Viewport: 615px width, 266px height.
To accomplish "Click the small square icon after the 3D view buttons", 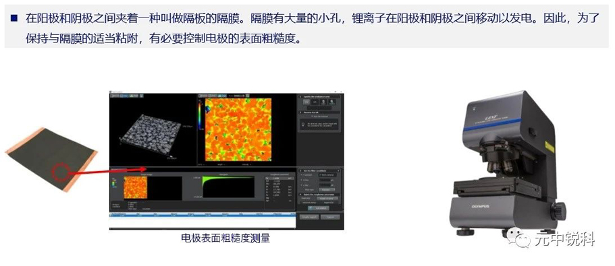I will click(141, 96).
